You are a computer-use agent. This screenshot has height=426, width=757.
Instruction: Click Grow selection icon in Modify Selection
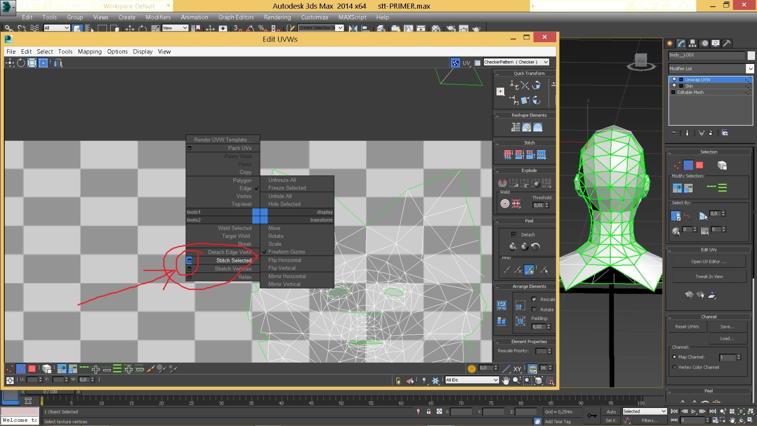677,188
